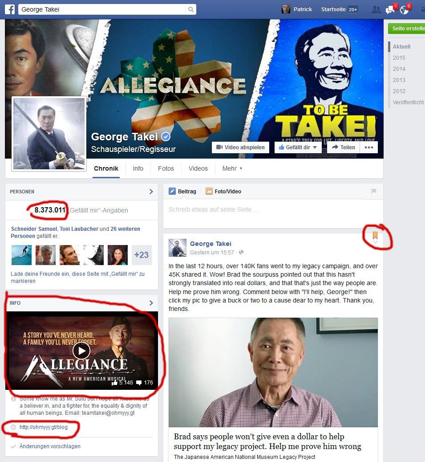Open the Fotos tab
The height and width of the screenshot is (462, 425).
(166, 168)
